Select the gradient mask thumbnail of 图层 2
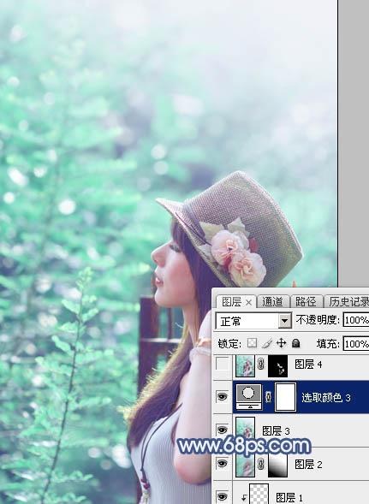This screenshot has width=369, height=504. [277, 465]
